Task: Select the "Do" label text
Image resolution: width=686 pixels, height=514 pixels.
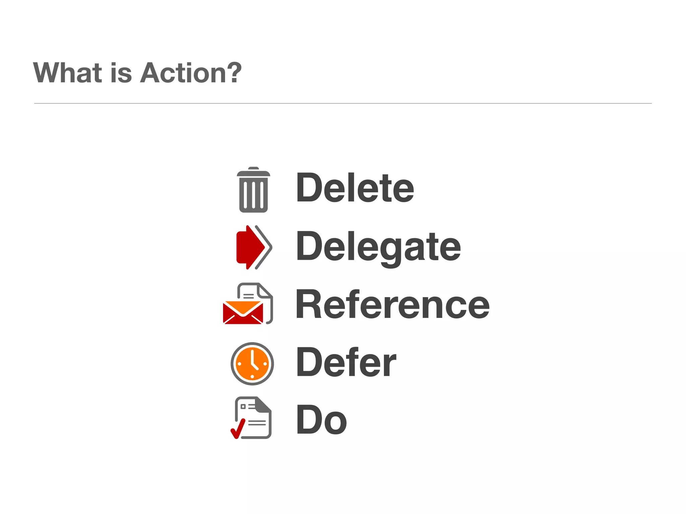Action: 322,420
